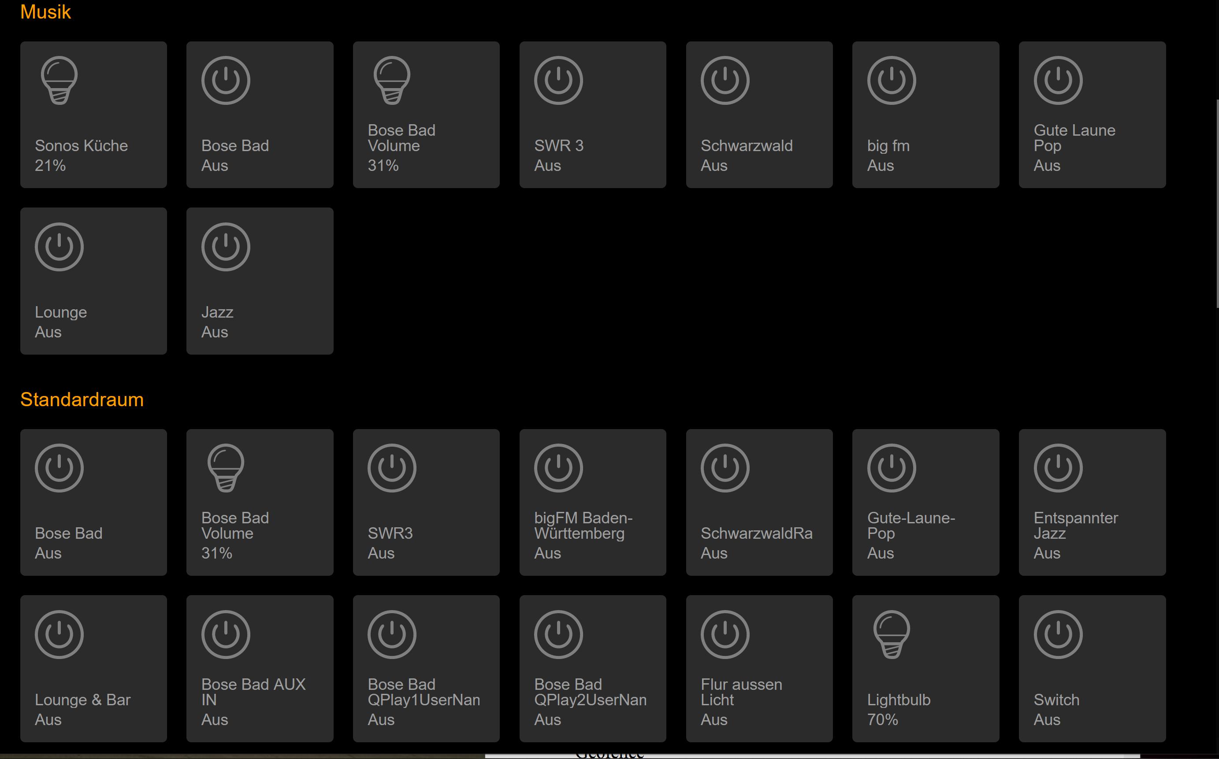
Task: Click the big fm power icon
Action: (891, 80)
